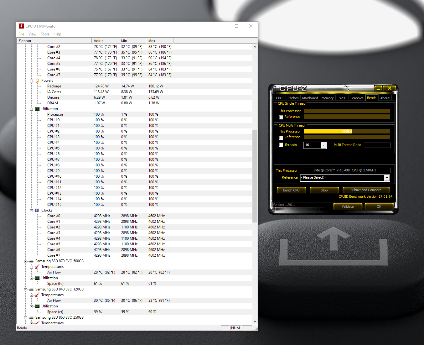Open the File menu in HWMonitor
424x345 pixels.
[21, 34]
